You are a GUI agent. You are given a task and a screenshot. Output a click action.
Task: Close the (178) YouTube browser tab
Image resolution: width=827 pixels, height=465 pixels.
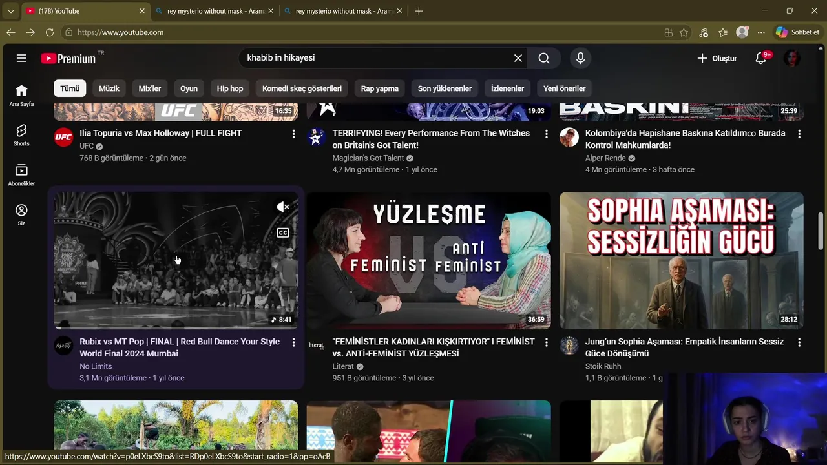click(142, 11)
